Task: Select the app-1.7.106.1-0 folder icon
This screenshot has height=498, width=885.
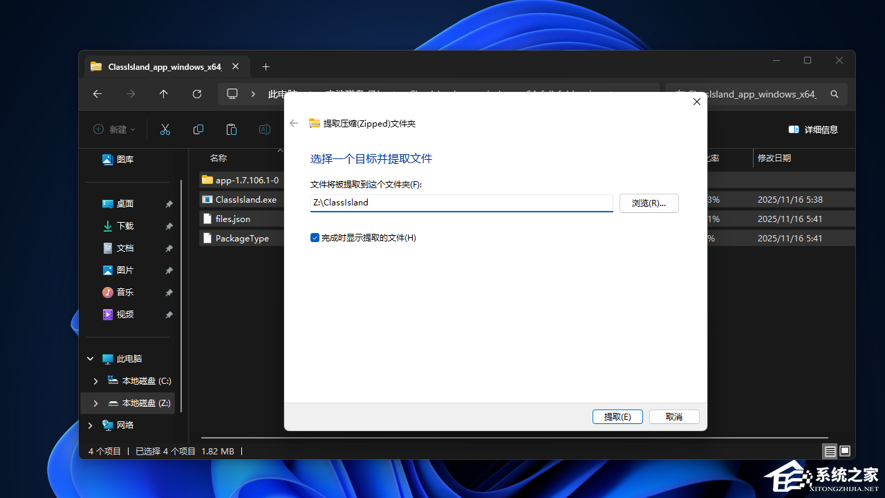Action: click(x=207, y=180)
